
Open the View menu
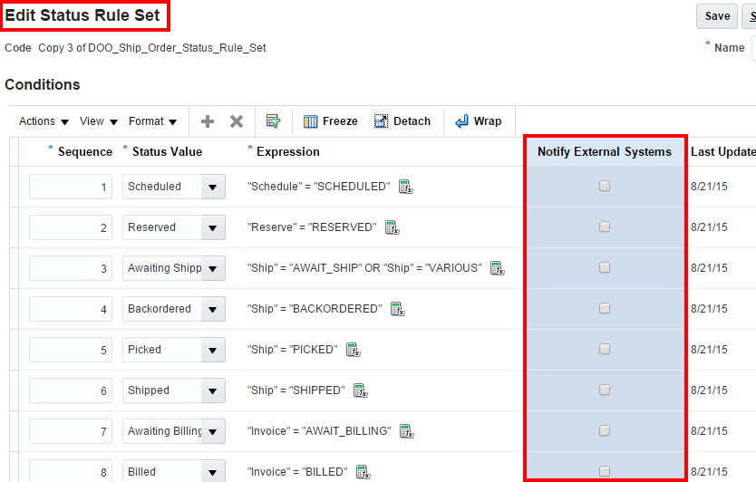[99, 121]
